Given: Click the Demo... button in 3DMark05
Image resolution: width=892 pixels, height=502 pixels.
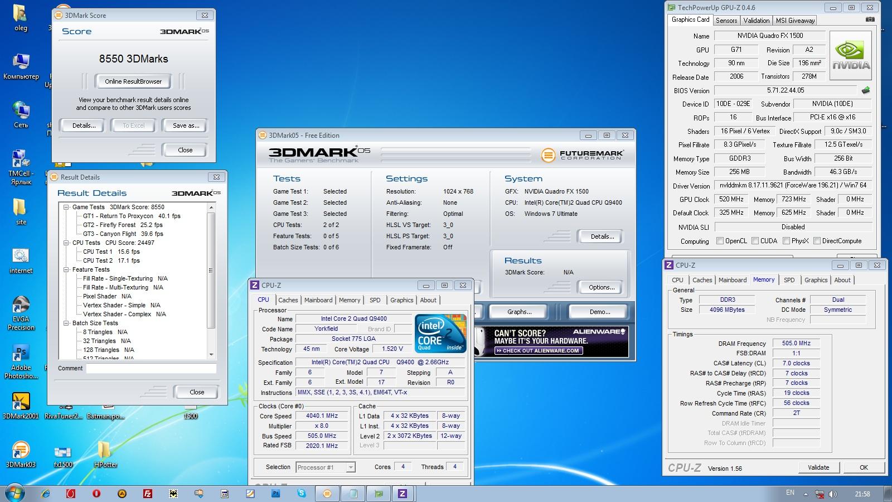Looking at the screenshot, I should click(x=600, y=312).
